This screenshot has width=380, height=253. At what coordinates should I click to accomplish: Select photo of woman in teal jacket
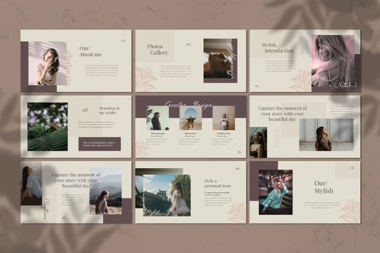click(276, 192)
